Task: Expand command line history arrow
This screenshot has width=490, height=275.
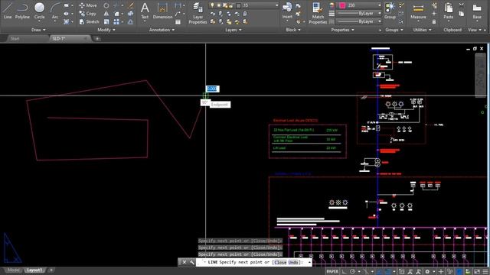Action: (309, 262)
